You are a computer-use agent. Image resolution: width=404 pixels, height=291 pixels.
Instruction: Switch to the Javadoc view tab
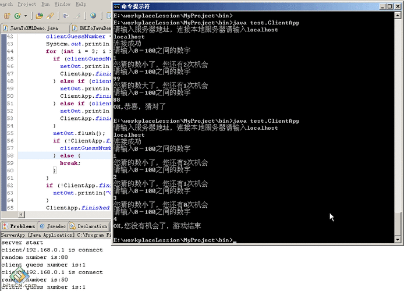(53, 226)
